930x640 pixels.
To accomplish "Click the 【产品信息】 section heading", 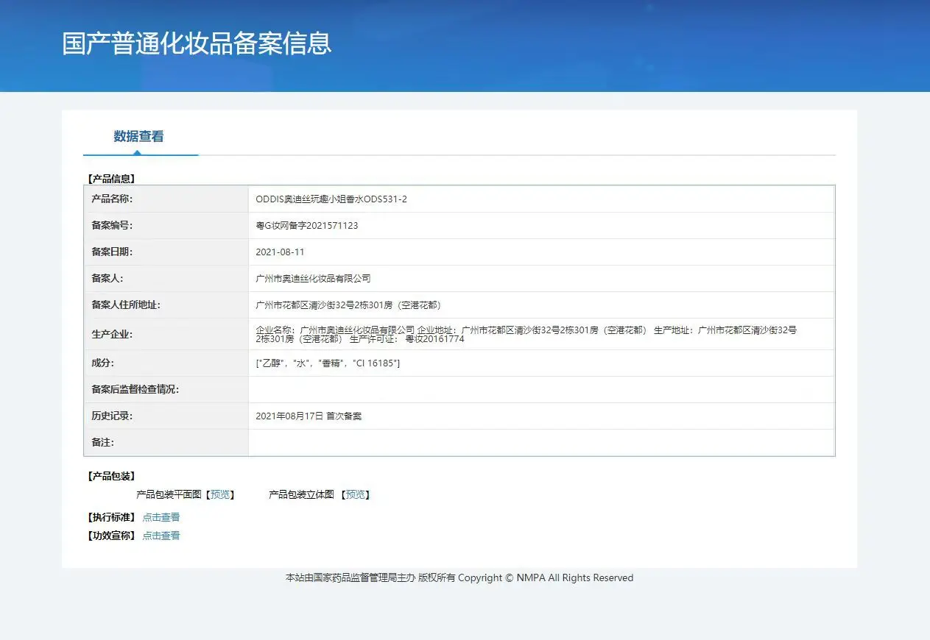I will click(x=111, y=179).
